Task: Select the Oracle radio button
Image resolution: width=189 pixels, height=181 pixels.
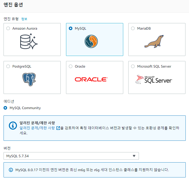Action: point(71,66)
